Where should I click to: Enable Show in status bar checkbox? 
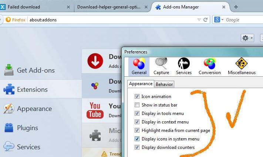(137, 105)
